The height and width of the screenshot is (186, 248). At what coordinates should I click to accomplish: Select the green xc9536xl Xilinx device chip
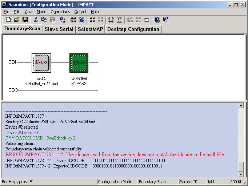[x=79, y=63]
